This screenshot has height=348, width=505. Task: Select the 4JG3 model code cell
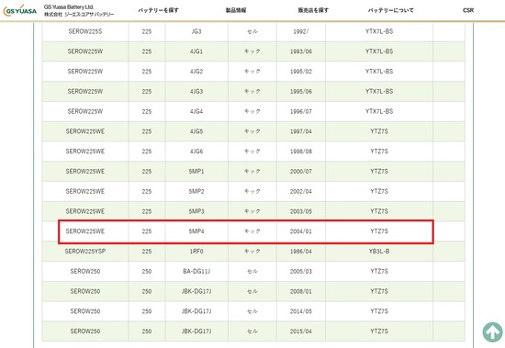point(196,92)
